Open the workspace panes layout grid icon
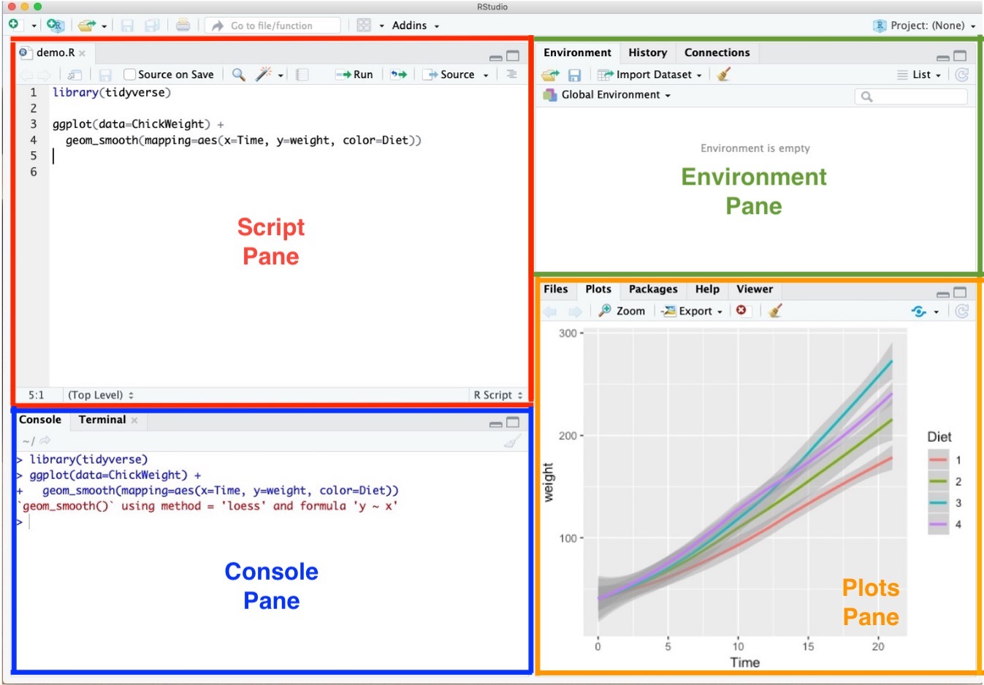The image size is (984, 685). click(x=364, y=26)
